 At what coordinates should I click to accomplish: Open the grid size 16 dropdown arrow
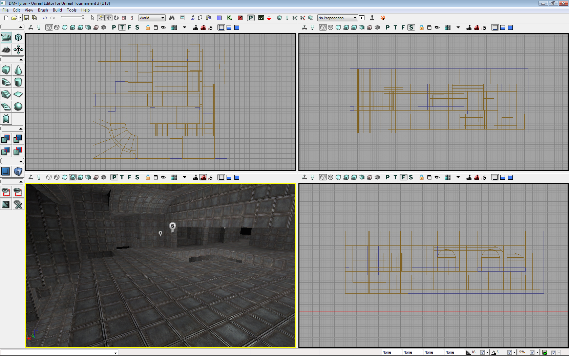[x=487, y=353]
